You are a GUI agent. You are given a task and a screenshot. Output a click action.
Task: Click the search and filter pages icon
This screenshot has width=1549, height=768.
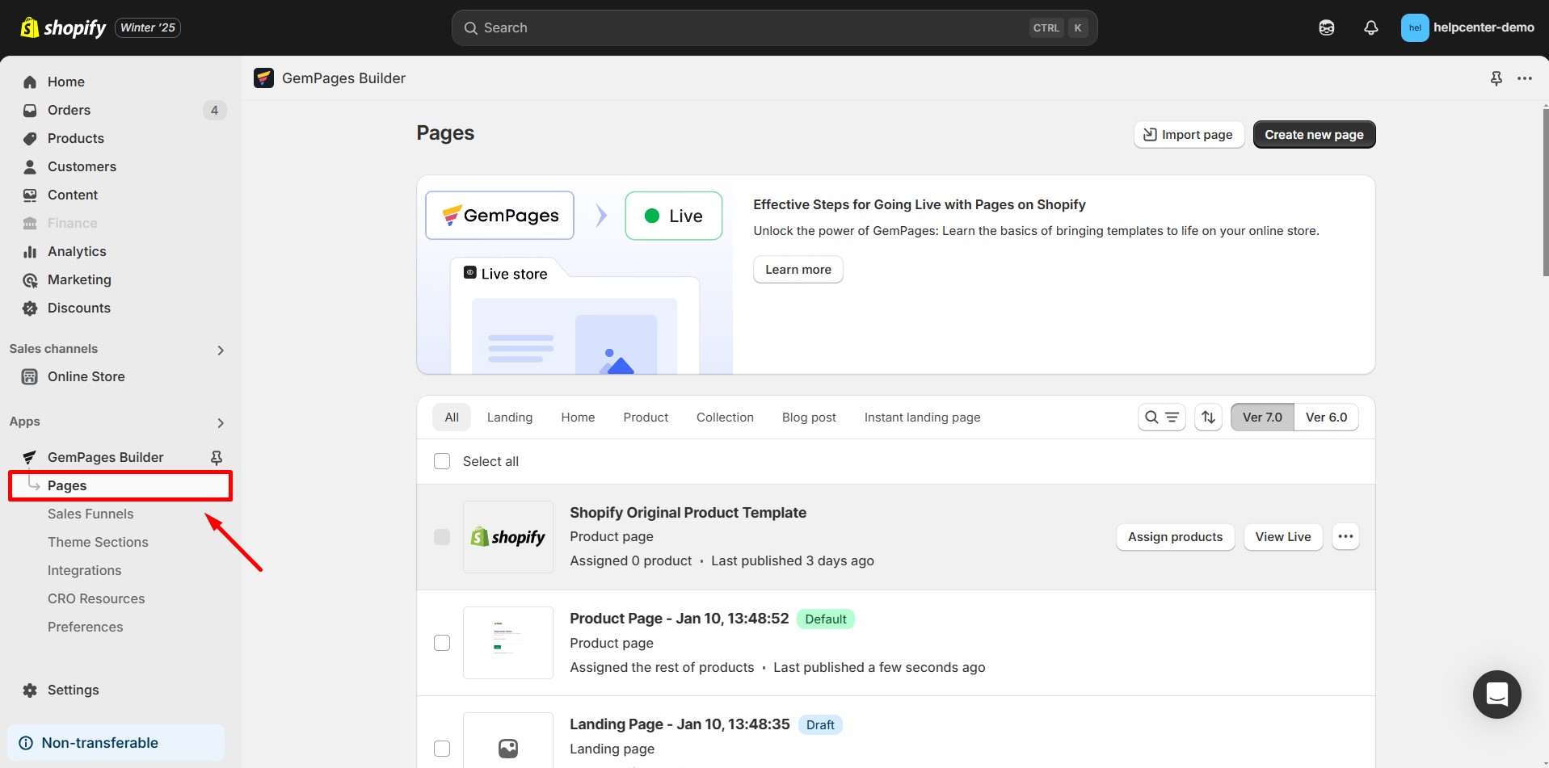coord(1161,418)
